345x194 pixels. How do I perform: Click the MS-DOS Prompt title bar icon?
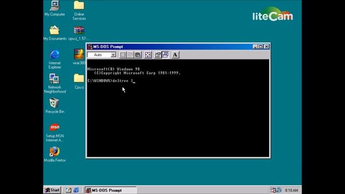89,47
